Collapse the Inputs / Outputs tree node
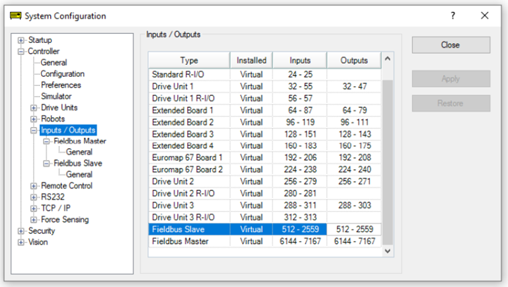The width and height of the screenshot is (508, 287). click(34, 130)
